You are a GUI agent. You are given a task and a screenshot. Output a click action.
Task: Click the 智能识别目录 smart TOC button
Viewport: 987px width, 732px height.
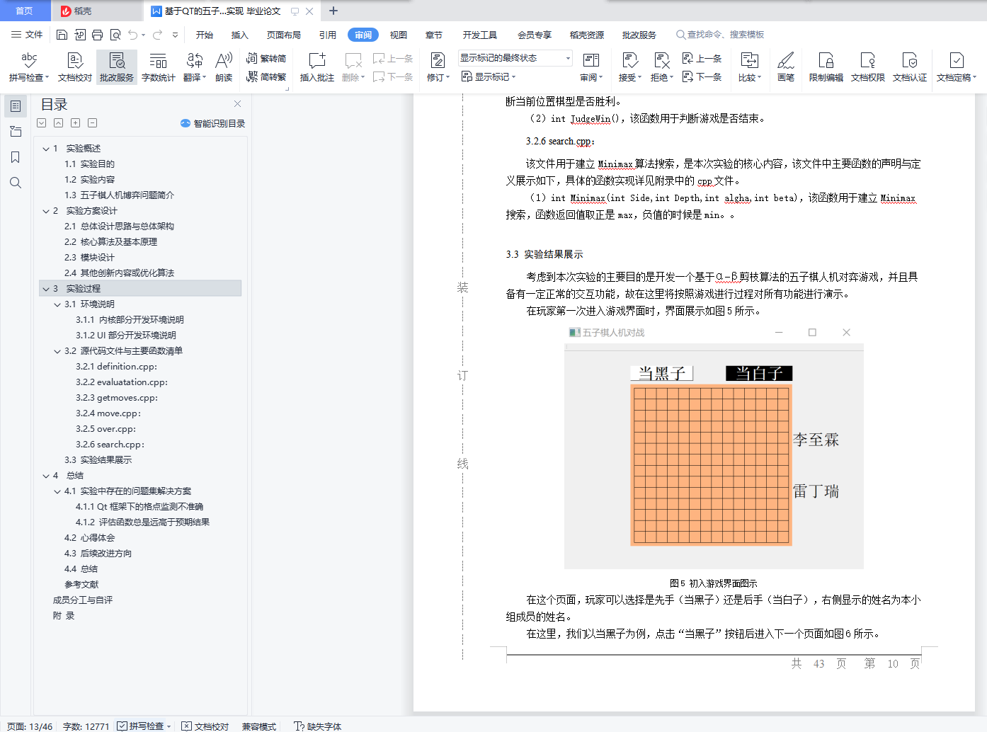(212, 123)
